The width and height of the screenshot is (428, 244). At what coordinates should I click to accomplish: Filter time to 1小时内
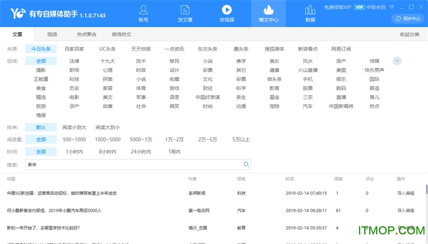[x=74, y=151]
